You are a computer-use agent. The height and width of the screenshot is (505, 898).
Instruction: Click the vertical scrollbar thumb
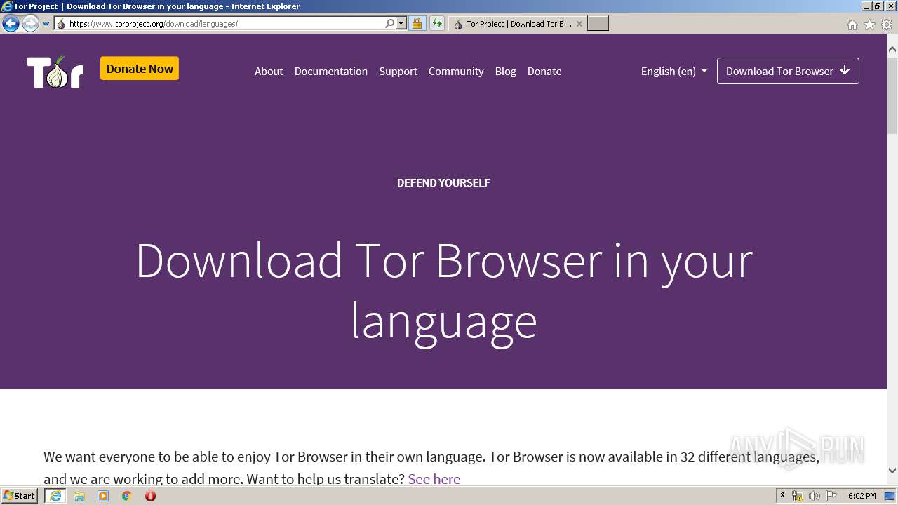892,95
